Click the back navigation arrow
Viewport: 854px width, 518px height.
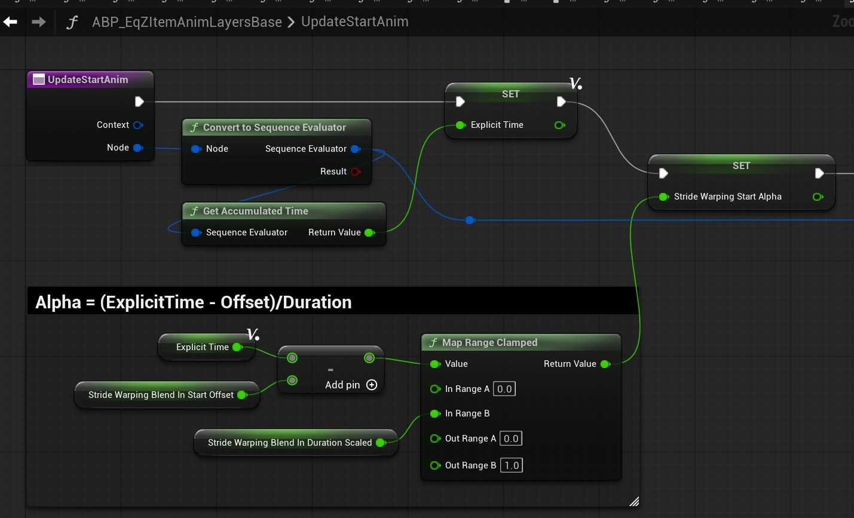(10, 22)
